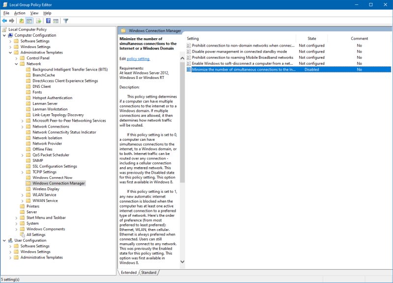Open the View menu

[34, 13]
